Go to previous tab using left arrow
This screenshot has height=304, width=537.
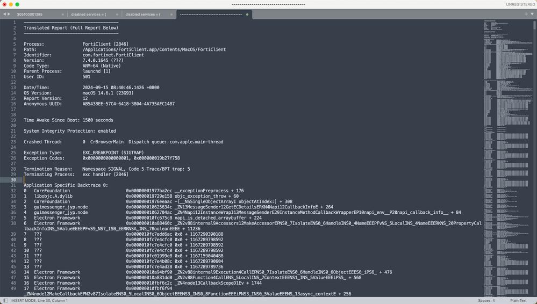(x=4, y=14)
